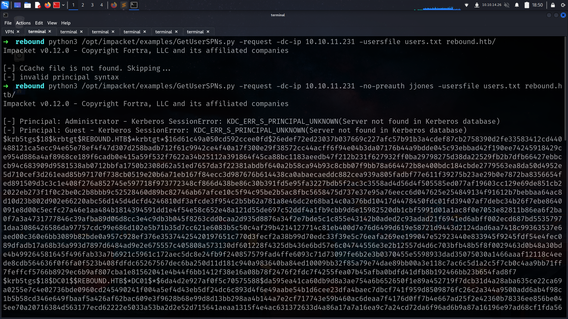Screen dimensions: 568x319
Task: Open the file manager from the panel
Action: point(28,5)
